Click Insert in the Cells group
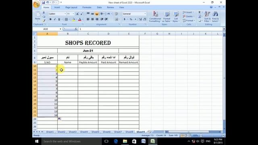 (188, 12)
